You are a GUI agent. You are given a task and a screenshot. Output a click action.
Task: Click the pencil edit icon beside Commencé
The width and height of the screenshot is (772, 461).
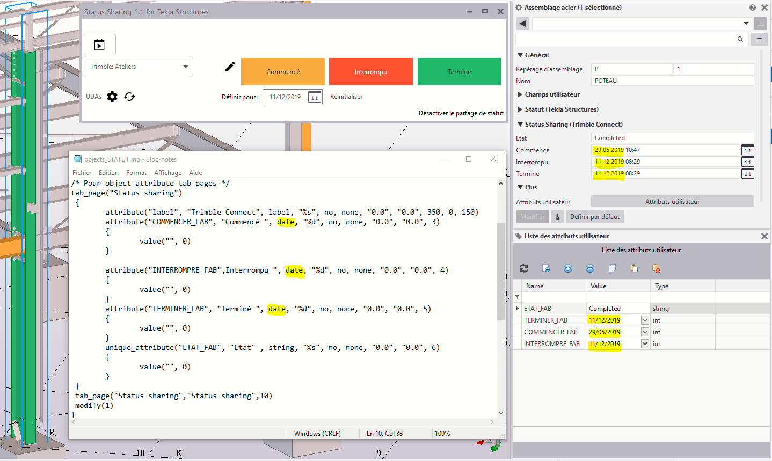point(230,67)
